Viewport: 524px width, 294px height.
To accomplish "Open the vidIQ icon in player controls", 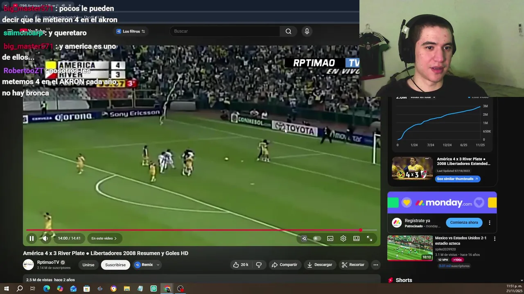I will pyautogui.click(x=304, y=238).
